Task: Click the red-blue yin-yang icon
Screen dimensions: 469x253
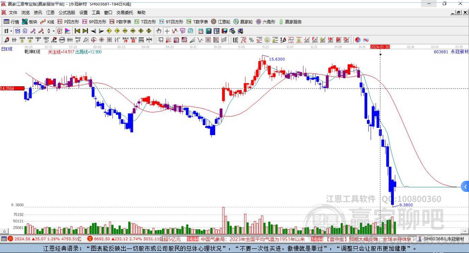Action: click(x=358, y=40)
